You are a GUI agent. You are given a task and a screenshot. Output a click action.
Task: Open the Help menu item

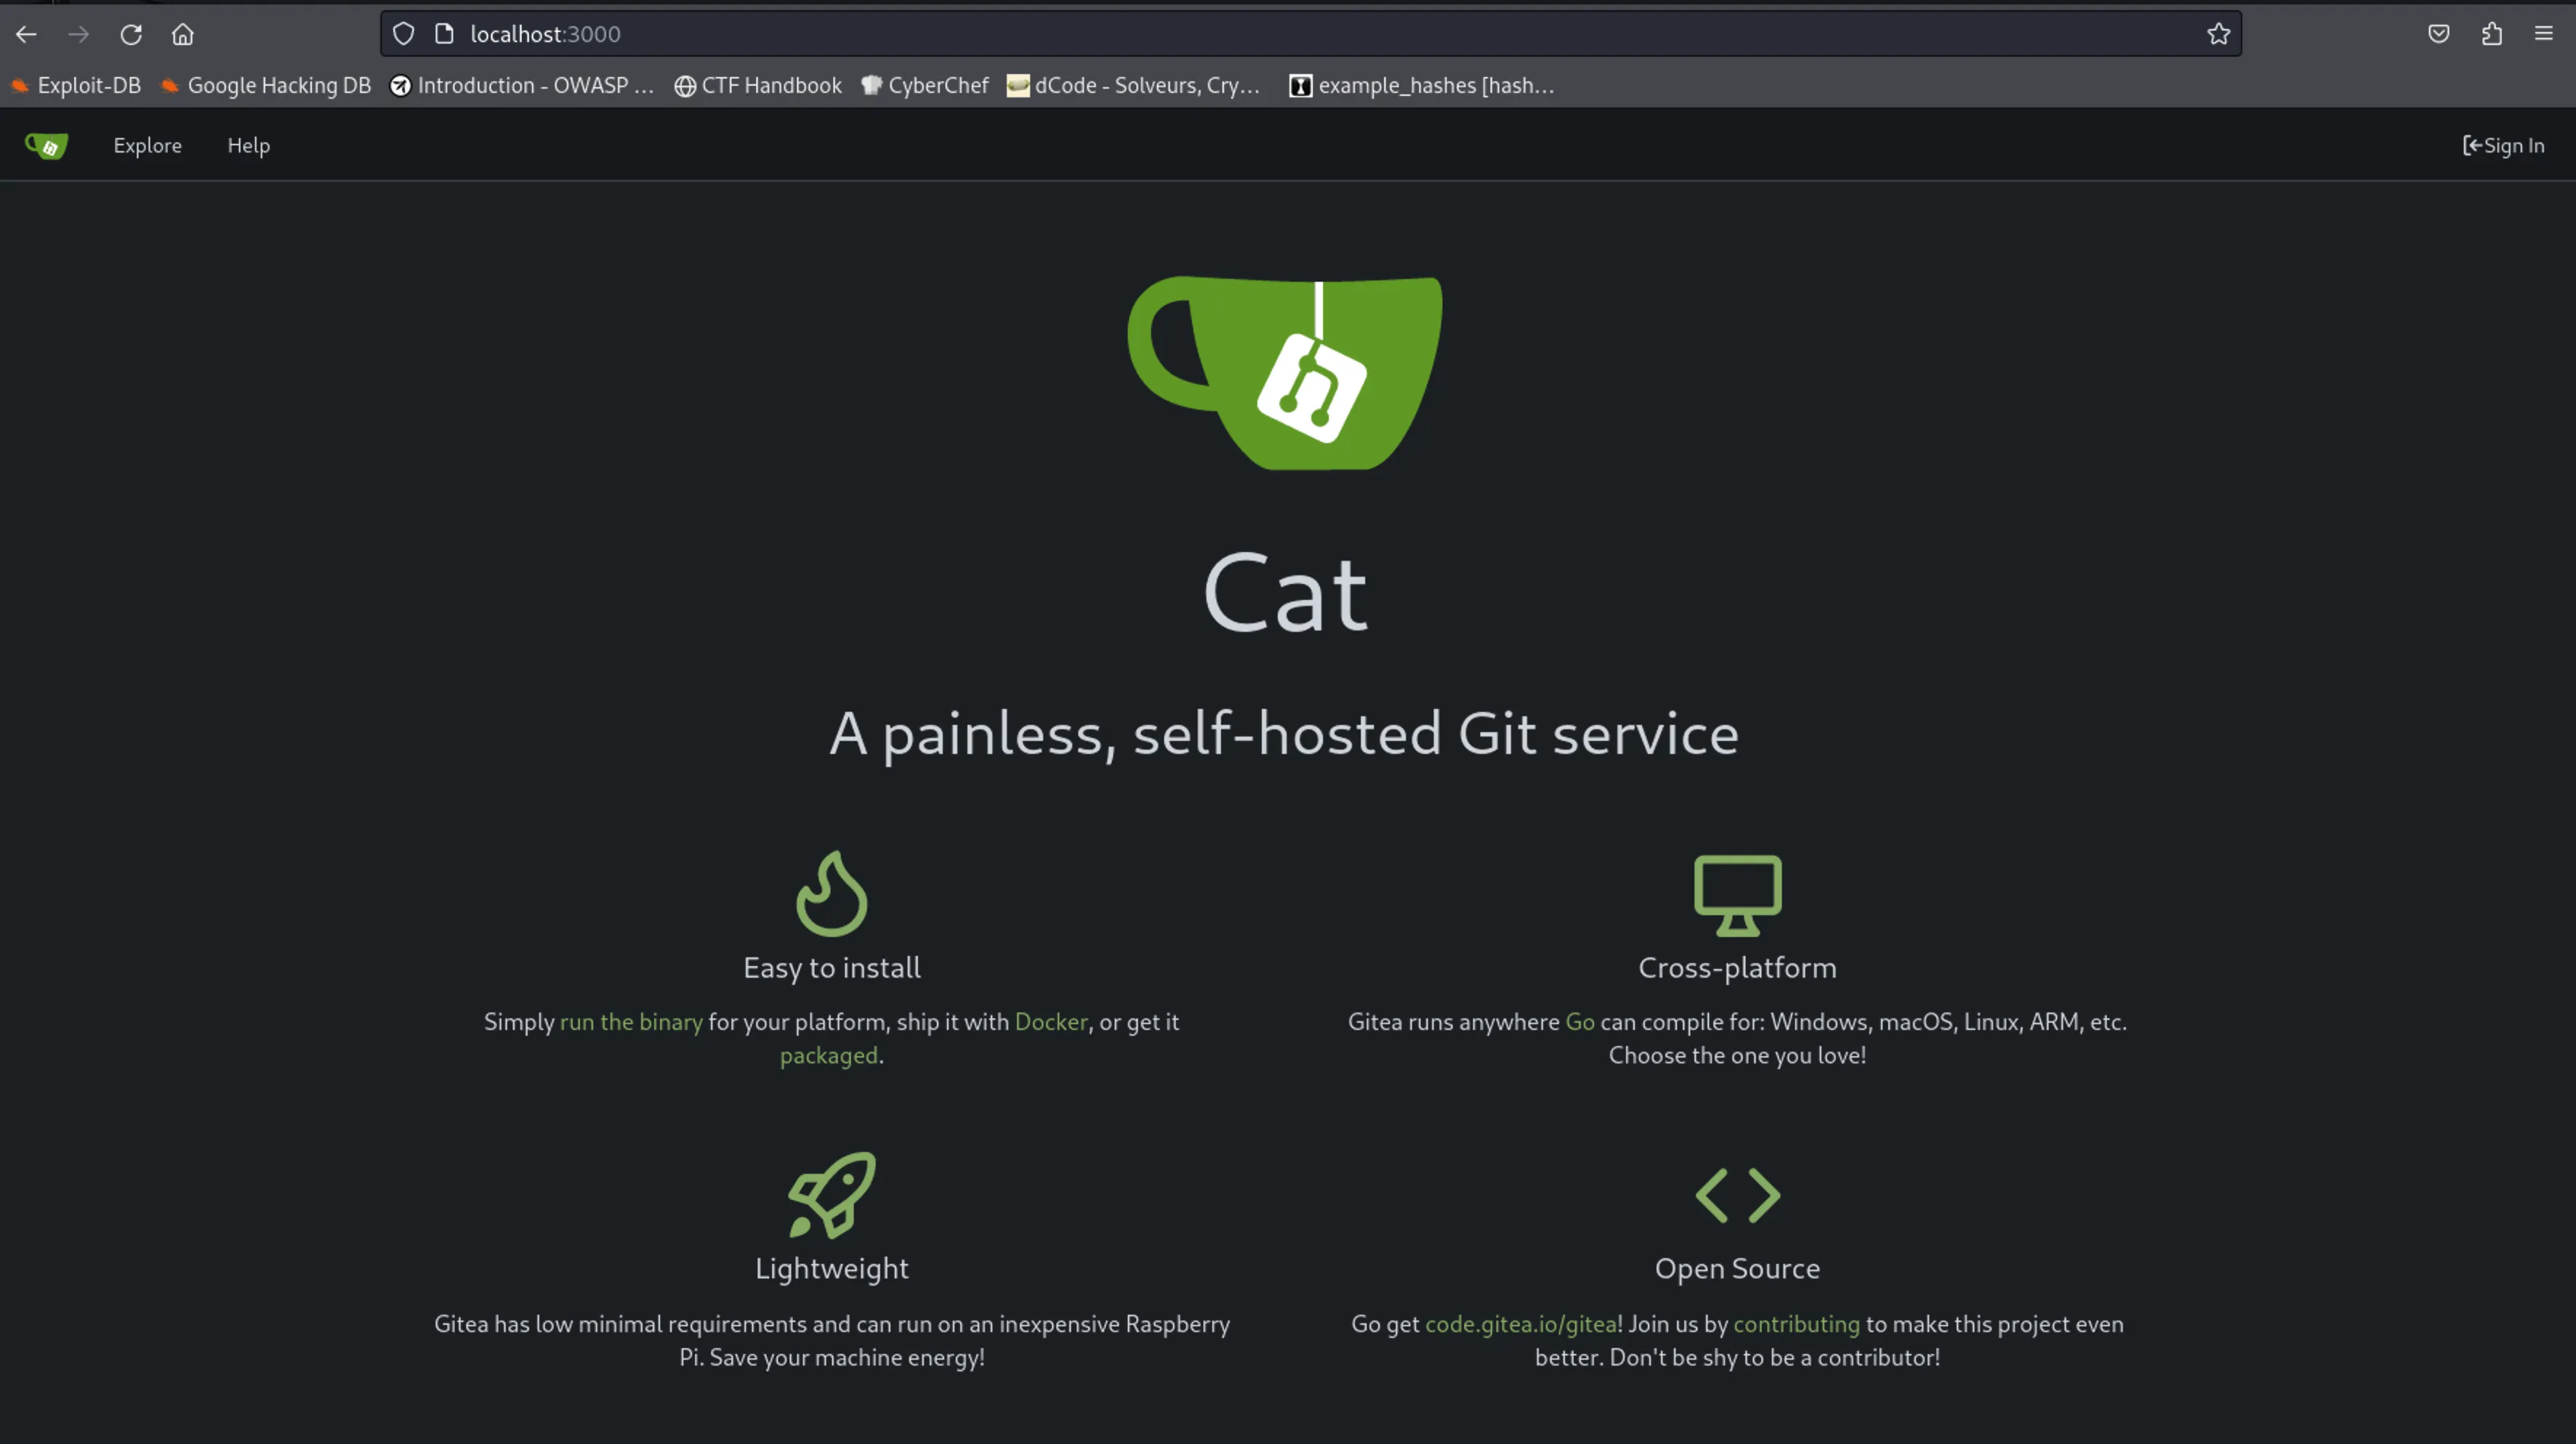[x=249, y=146]
